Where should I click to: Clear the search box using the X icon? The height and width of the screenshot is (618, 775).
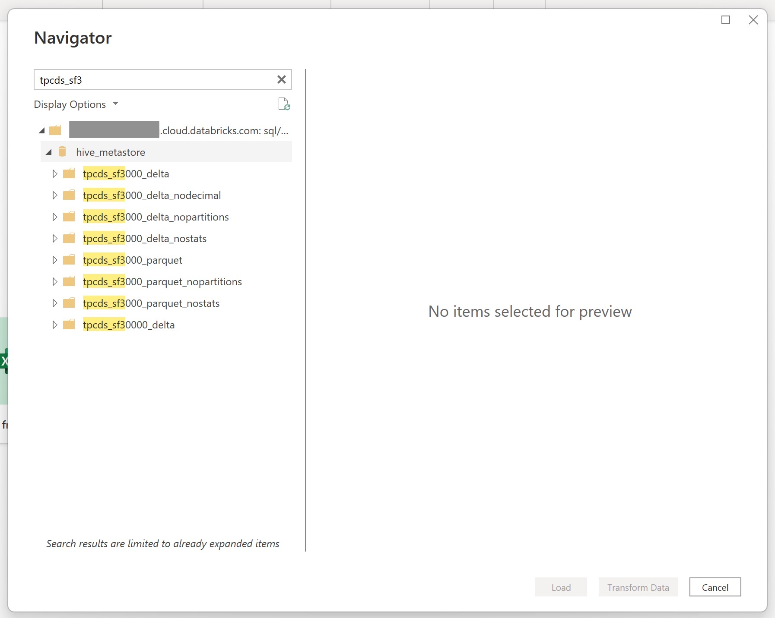tap(282, 79)
